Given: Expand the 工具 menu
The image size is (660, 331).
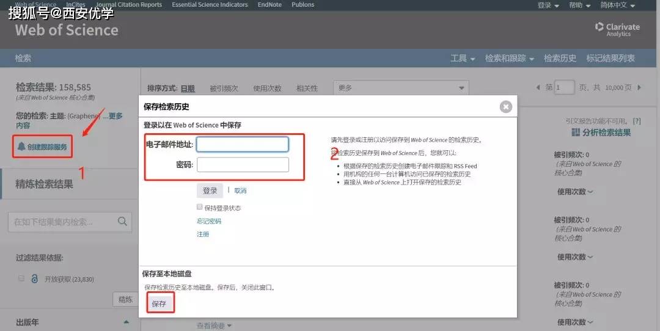Looking at the screenshot, I should click(463, 59).
